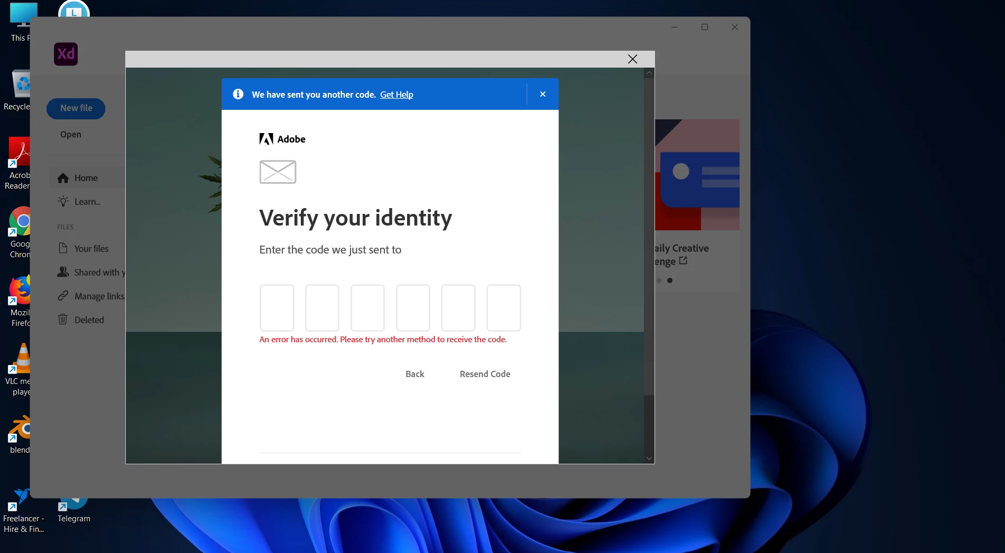Click the envelope mail icon
The width and height of the screenshot is (1005, 553).
278,172
